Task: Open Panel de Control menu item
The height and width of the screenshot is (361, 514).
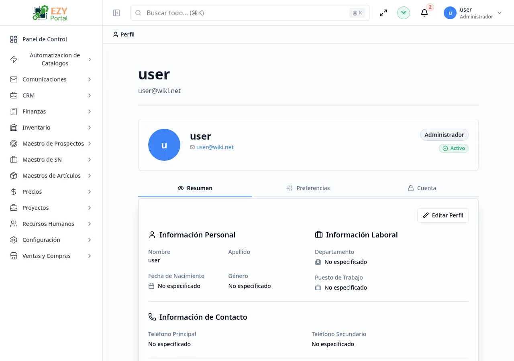Action: (51, 39)
